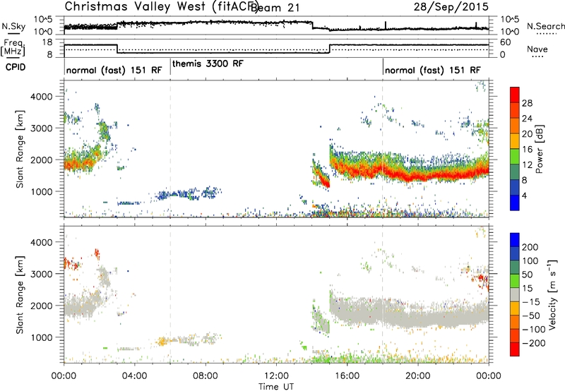This screenshot has height=391, width=565.
Task: Click the '28' value on the Power scale
Action: (527, 103)
